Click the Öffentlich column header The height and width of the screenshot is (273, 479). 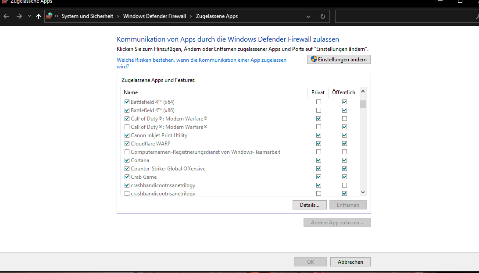click(343, 92)
